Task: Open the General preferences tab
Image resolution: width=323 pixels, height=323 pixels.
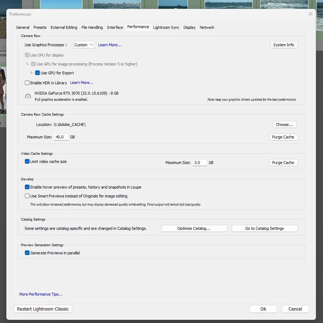Action: tap(23, 27)
